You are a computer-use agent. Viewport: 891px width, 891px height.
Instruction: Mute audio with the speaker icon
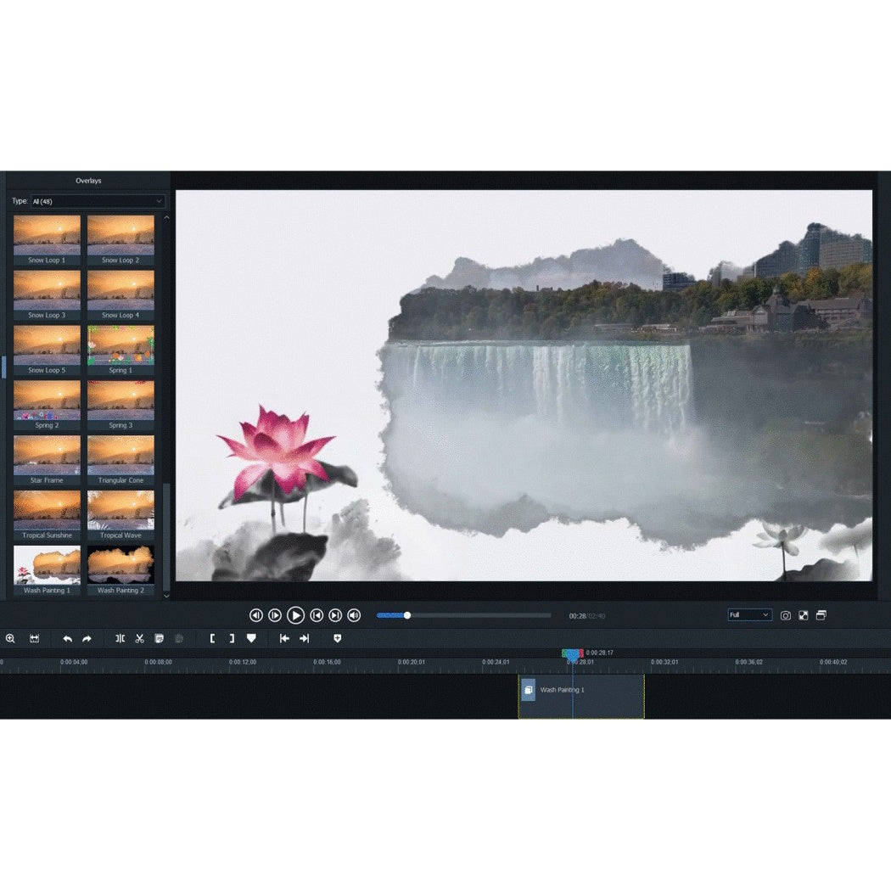tap(354, 615)
